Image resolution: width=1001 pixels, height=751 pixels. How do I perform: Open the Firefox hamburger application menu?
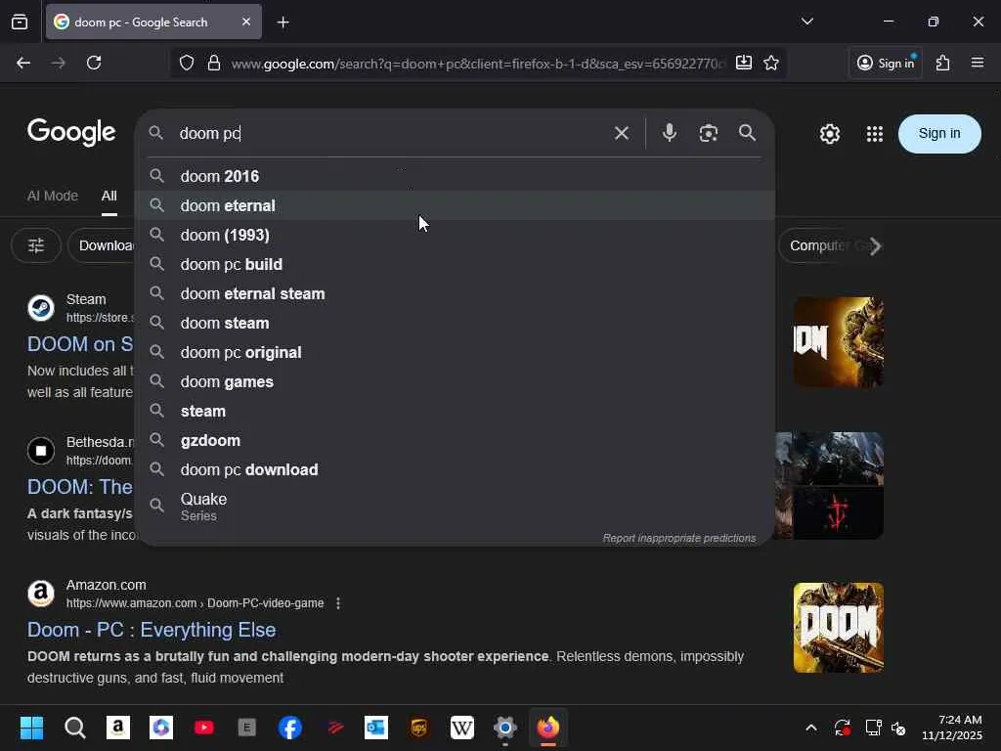[x=978, y=63]
